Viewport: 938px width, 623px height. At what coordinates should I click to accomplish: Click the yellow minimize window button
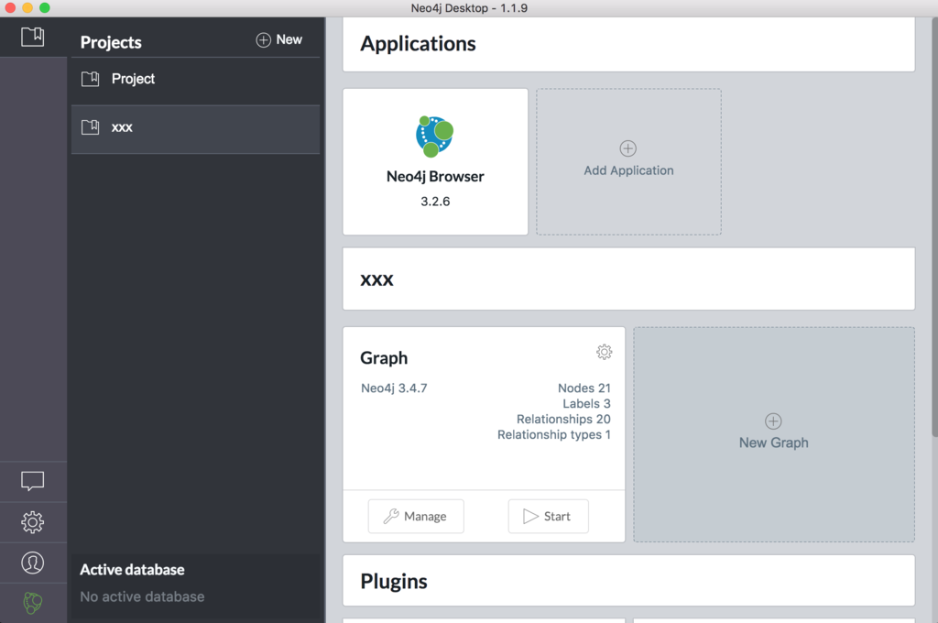27,7
